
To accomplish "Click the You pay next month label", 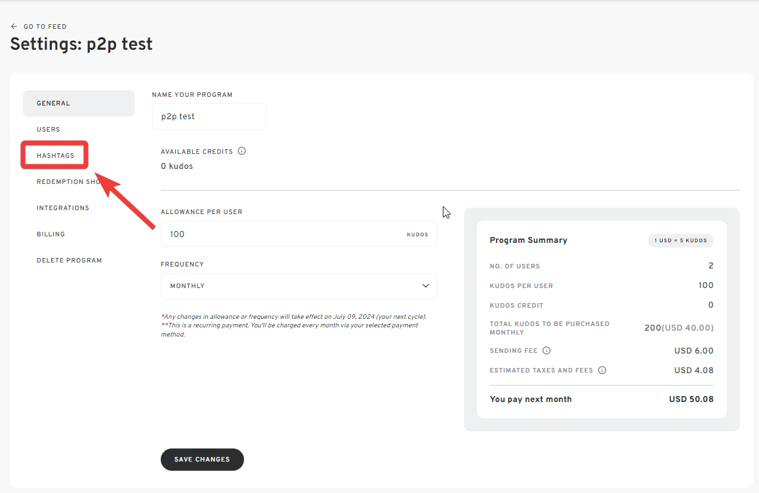I will tap(531, 399).
